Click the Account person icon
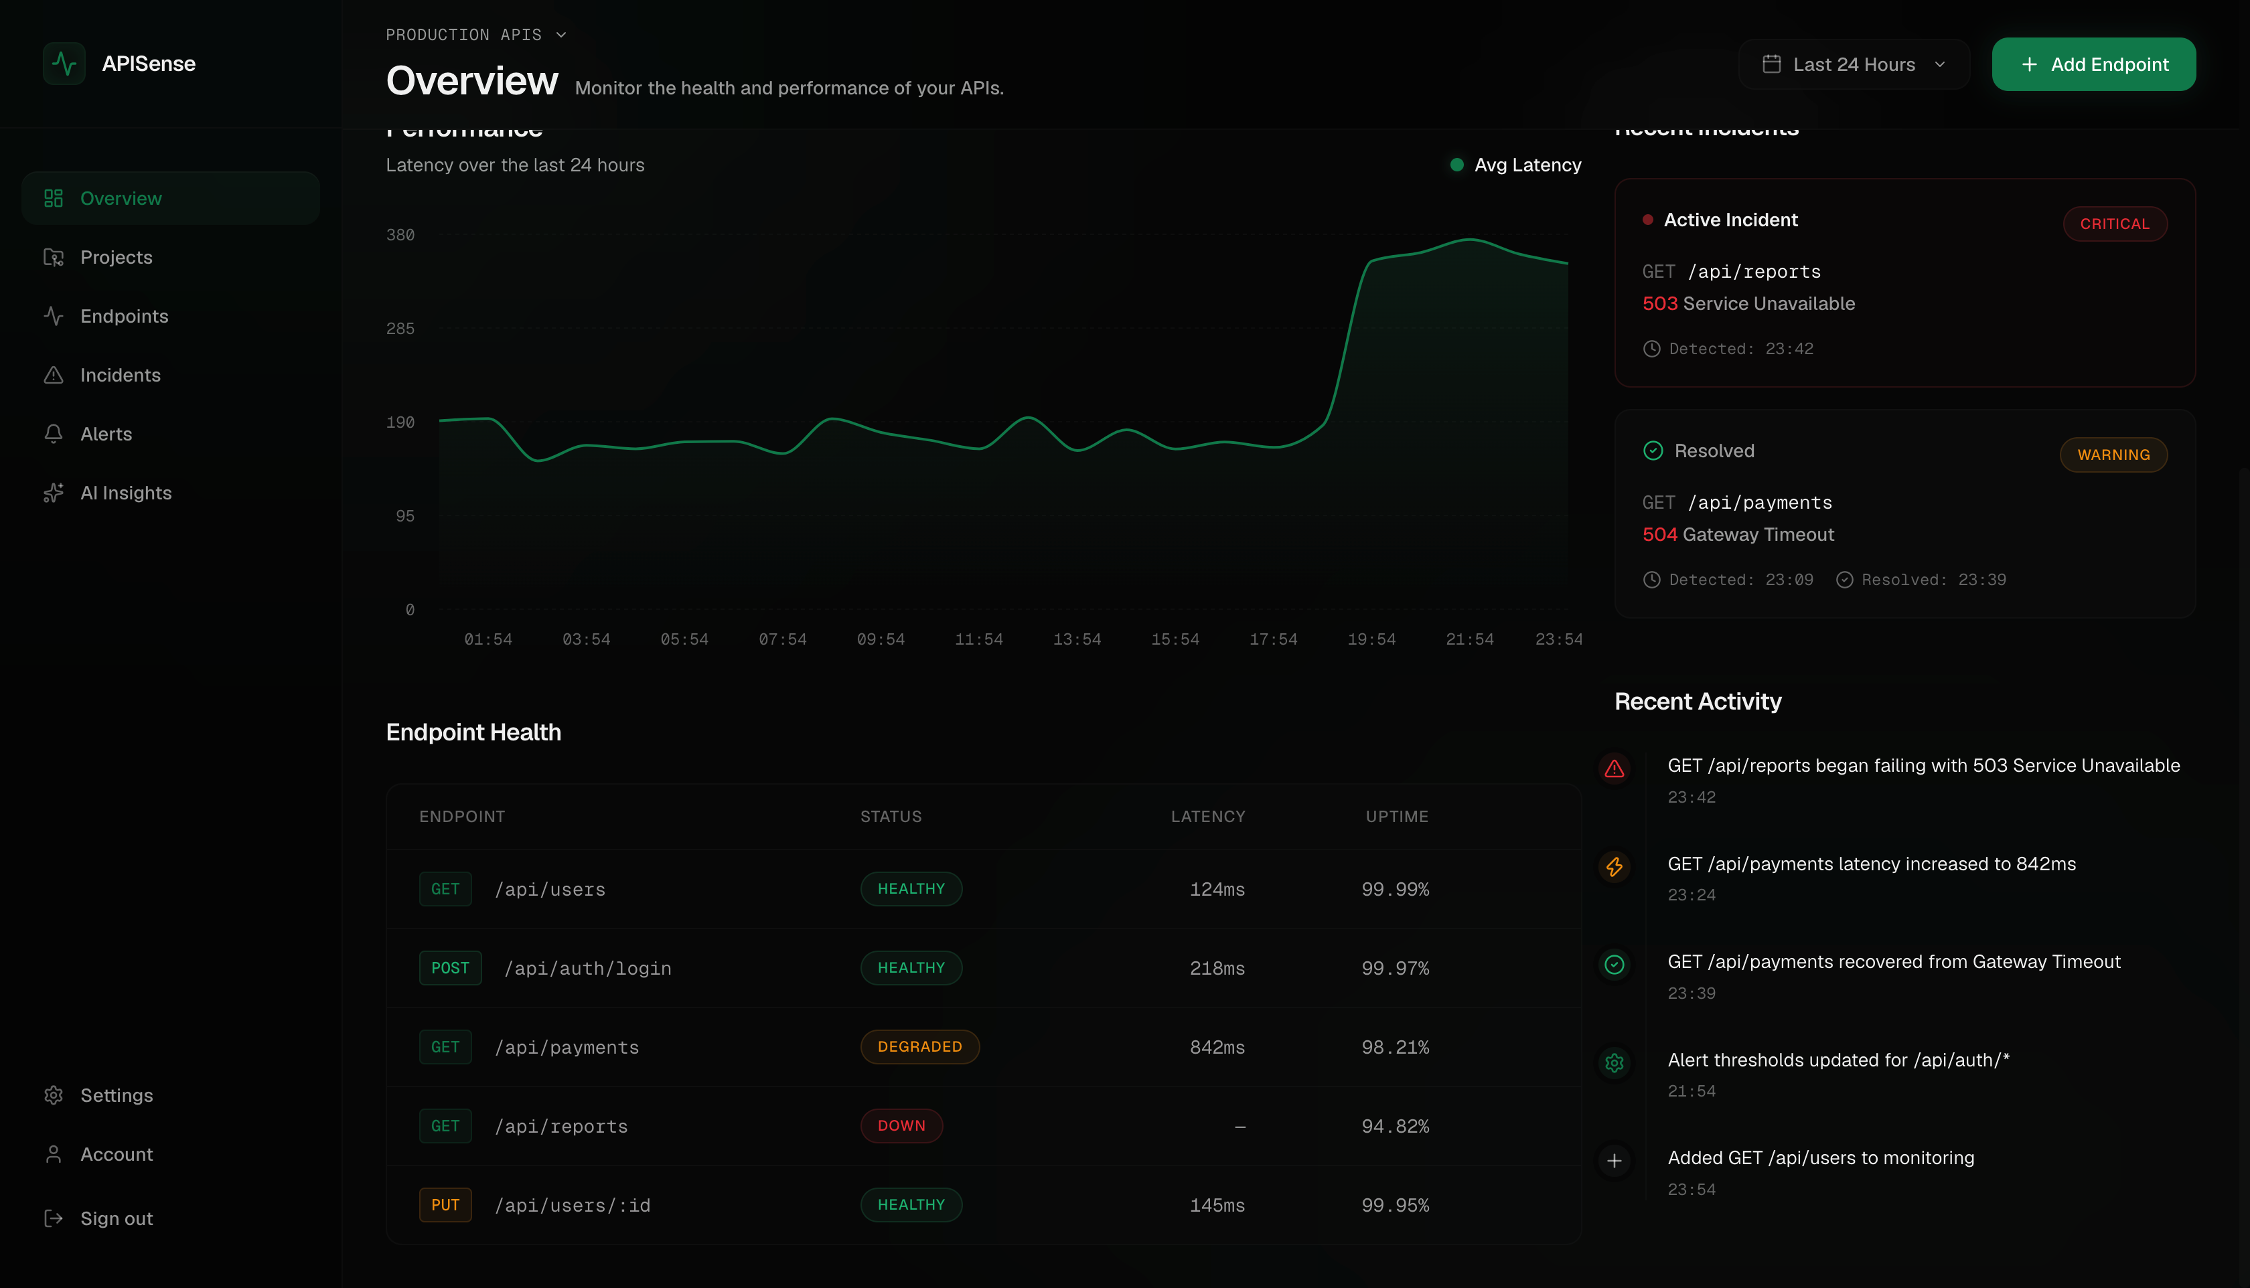The width and height of the screenshot is (2250, 1288). pos(53,1154)
